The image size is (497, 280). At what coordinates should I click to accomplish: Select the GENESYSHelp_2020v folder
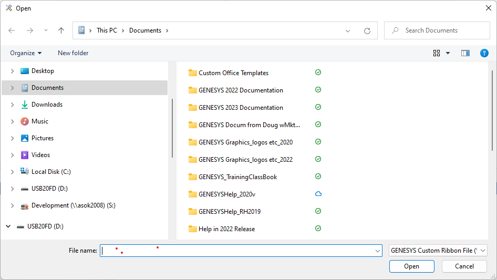227,194
